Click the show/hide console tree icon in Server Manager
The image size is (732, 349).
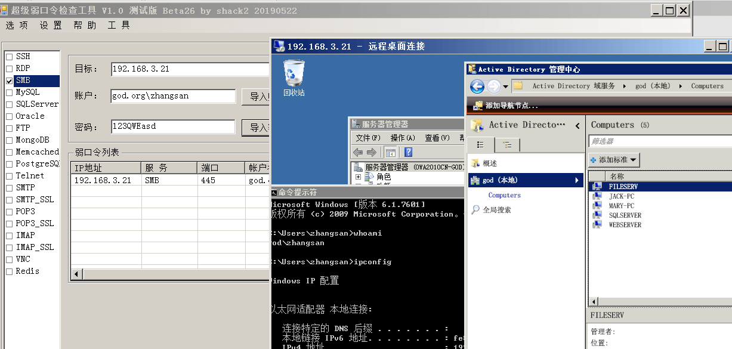(390, 152)
